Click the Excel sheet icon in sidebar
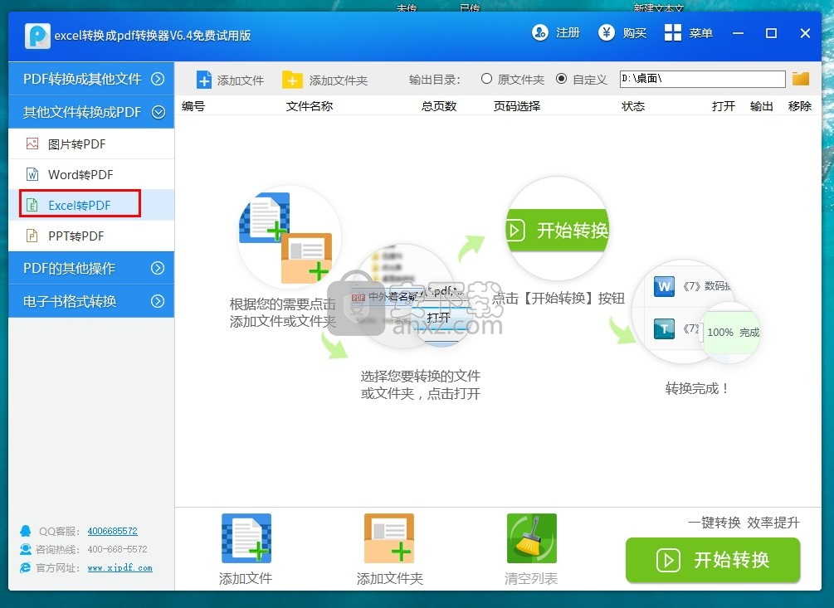Screen dimensions: 834x608 click(x=32, y=205)
